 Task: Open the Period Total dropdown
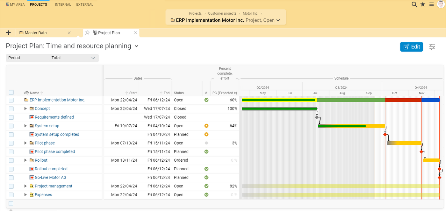pos(73,58)
